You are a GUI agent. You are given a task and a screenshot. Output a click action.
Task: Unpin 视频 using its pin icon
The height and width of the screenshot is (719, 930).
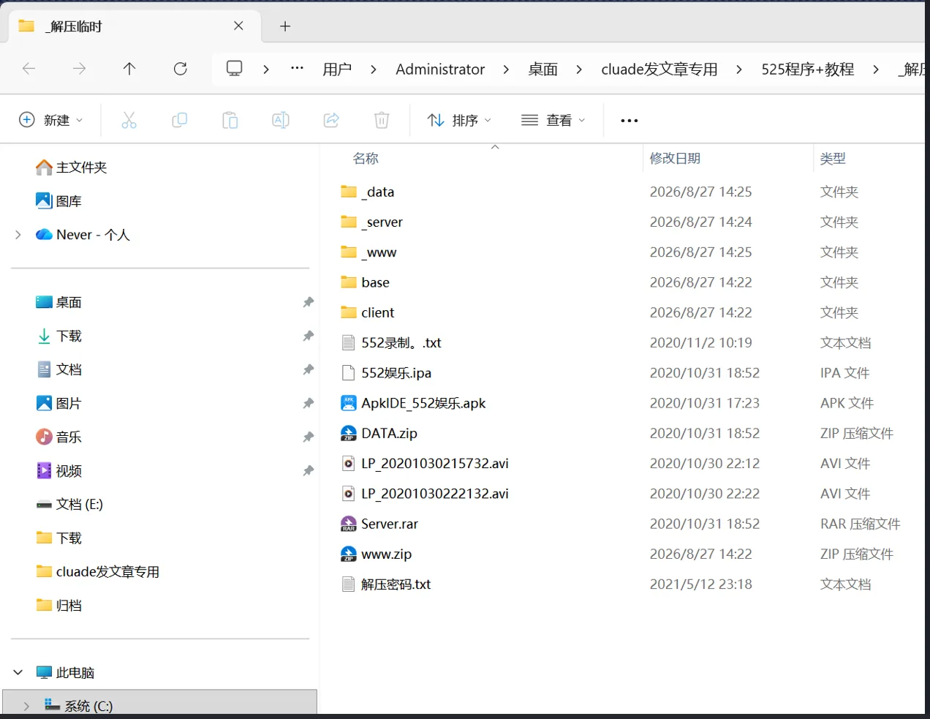[x=309, y=470]
